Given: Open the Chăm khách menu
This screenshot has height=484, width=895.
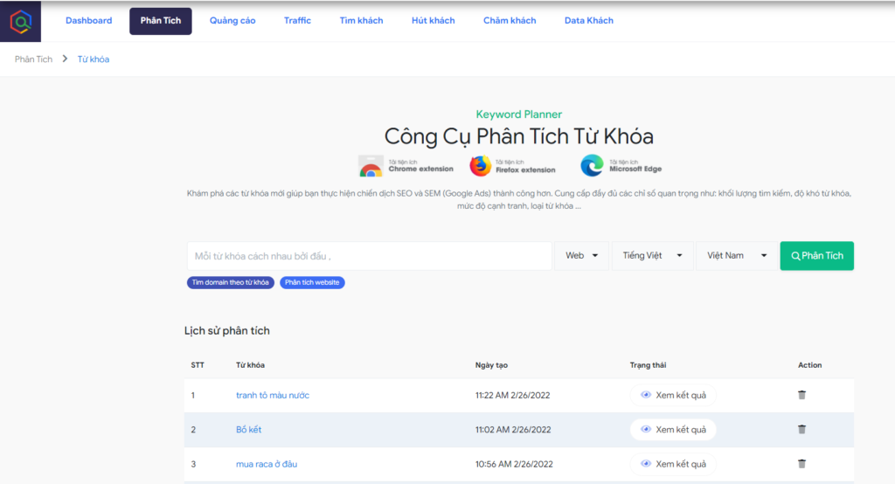Looking at the screenshot, I should click(x=510, y=21).
